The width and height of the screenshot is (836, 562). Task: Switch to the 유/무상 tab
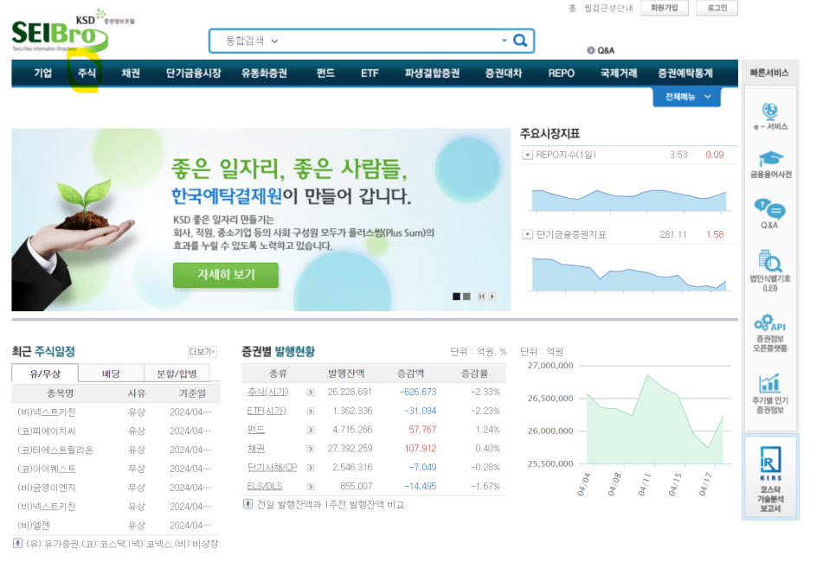pos(45,374)
